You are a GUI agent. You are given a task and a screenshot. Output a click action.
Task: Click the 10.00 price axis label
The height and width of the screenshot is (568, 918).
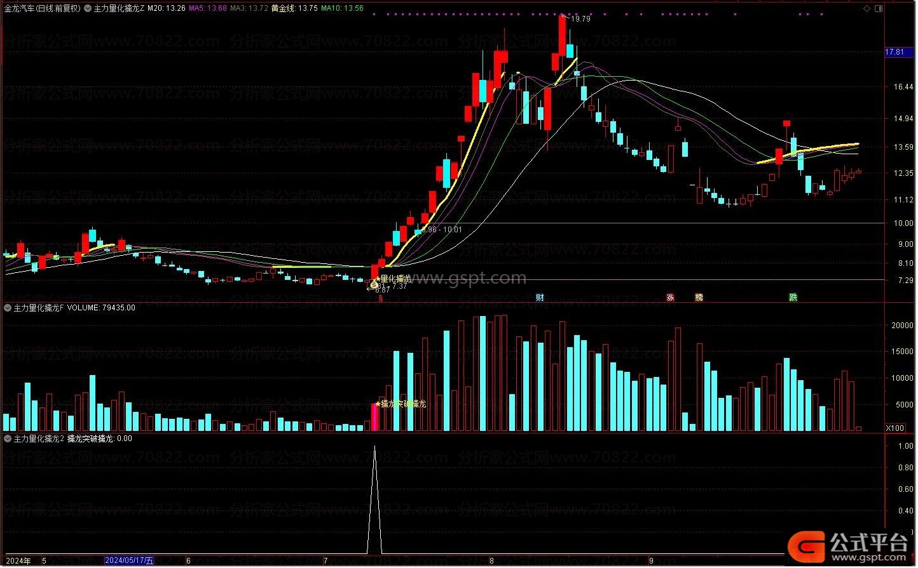pyautogui.click(x=903, y=223)
